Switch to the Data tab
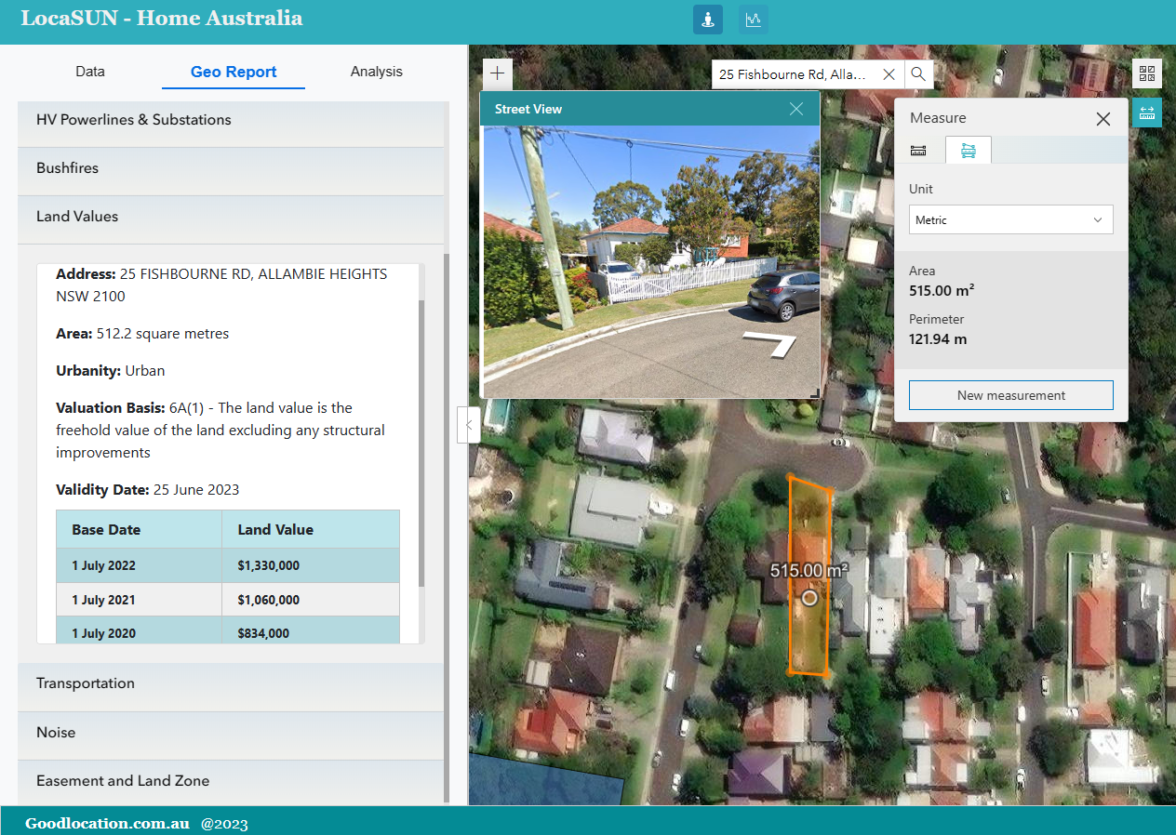The height and width of the screenshot is (835, 1176). point(90,72)
